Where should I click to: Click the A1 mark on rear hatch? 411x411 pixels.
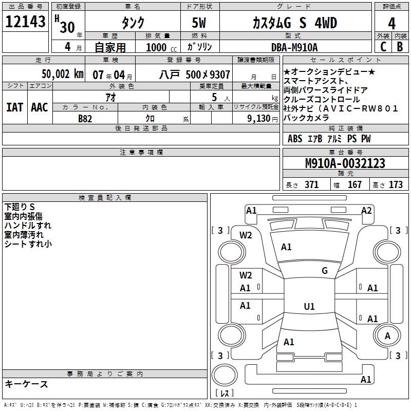[289, 342]
